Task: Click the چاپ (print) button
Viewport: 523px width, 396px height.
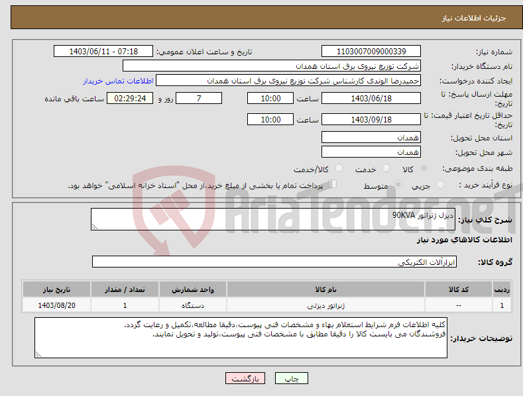Action: pyautogui.click(x=291, y=378)
